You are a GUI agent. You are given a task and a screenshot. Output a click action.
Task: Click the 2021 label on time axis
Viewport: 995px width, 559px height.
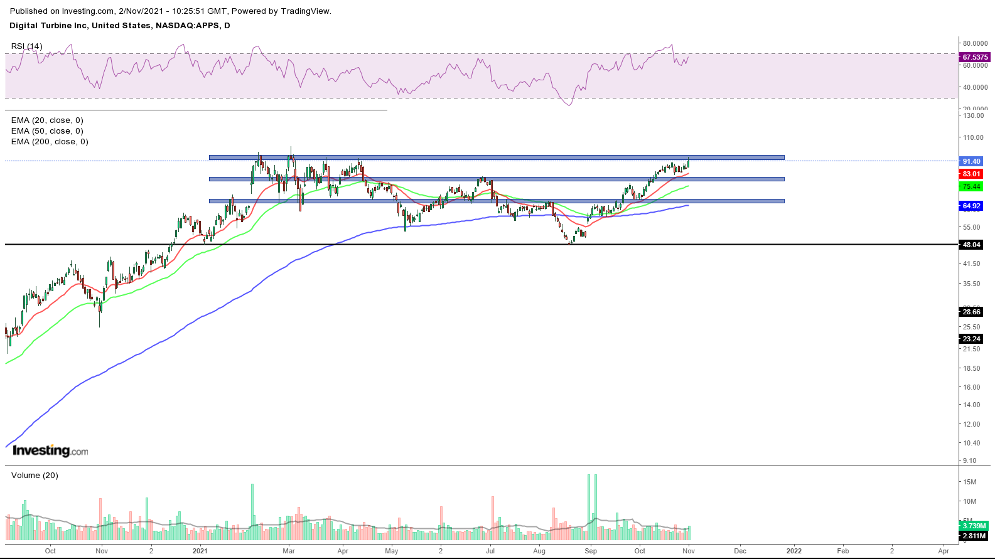coord(200,551)
